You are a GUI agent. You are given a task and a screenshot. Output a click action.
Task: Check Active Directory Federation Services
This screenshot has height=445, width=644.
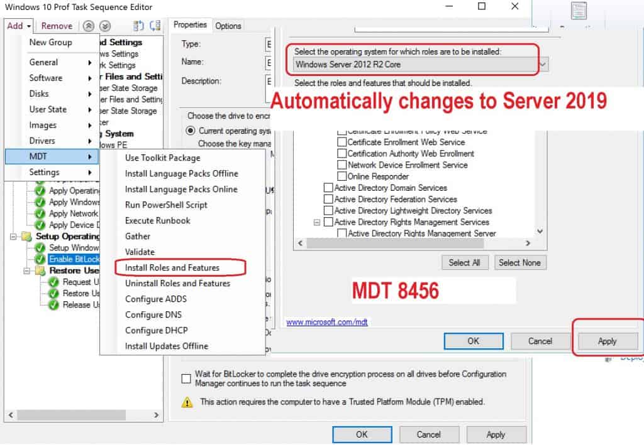pyautogui.click(x=328, y=199)
